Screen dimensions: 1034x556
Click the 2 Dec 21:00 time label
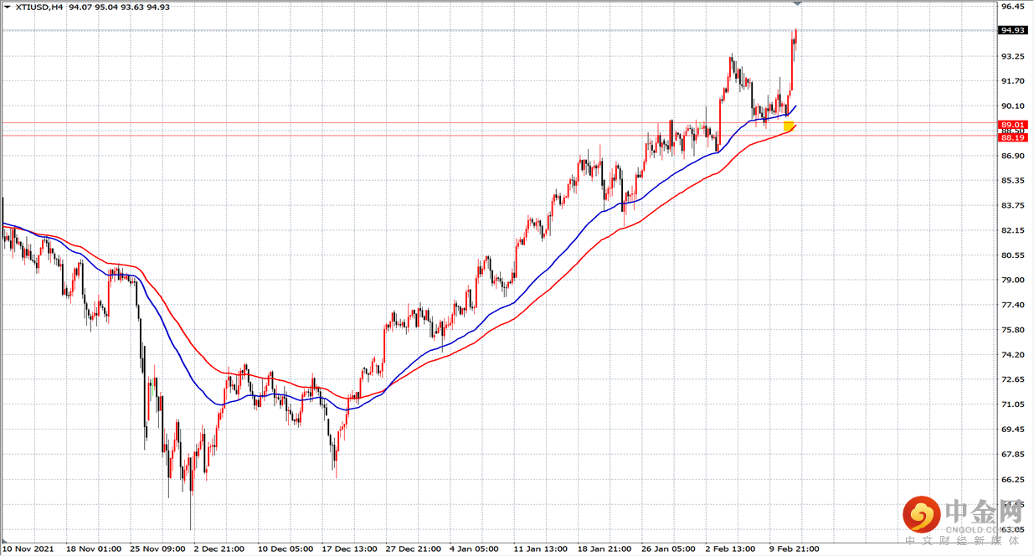221,549
